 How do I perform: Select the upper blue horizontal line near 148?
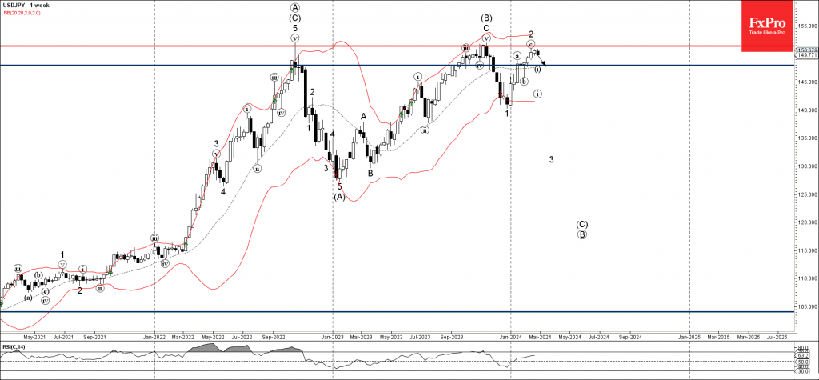point(397,66)
